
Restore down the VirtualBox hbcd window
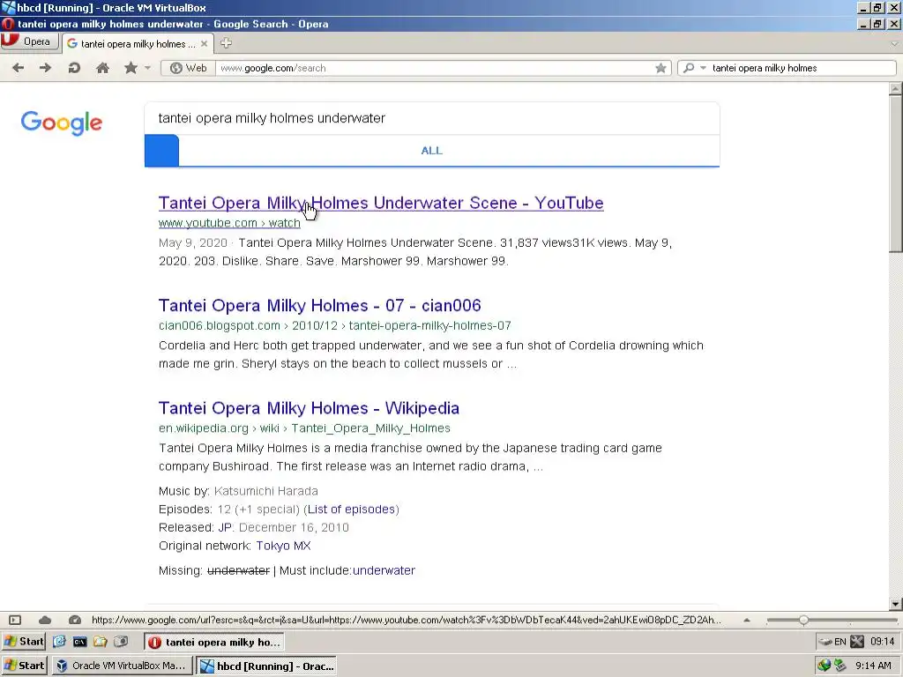[877, 7]
